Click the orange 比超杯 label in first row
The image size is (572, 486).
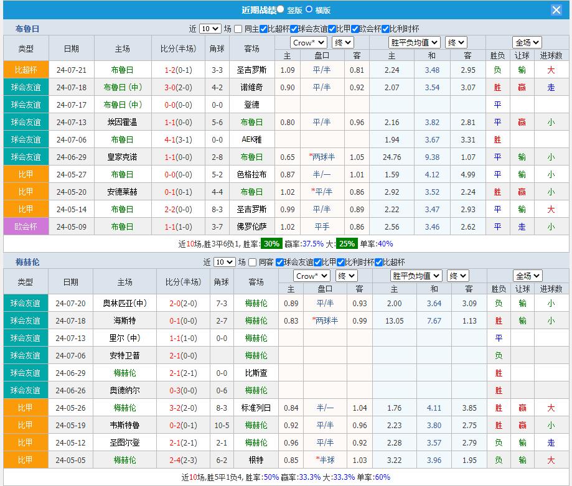[26, 70]
